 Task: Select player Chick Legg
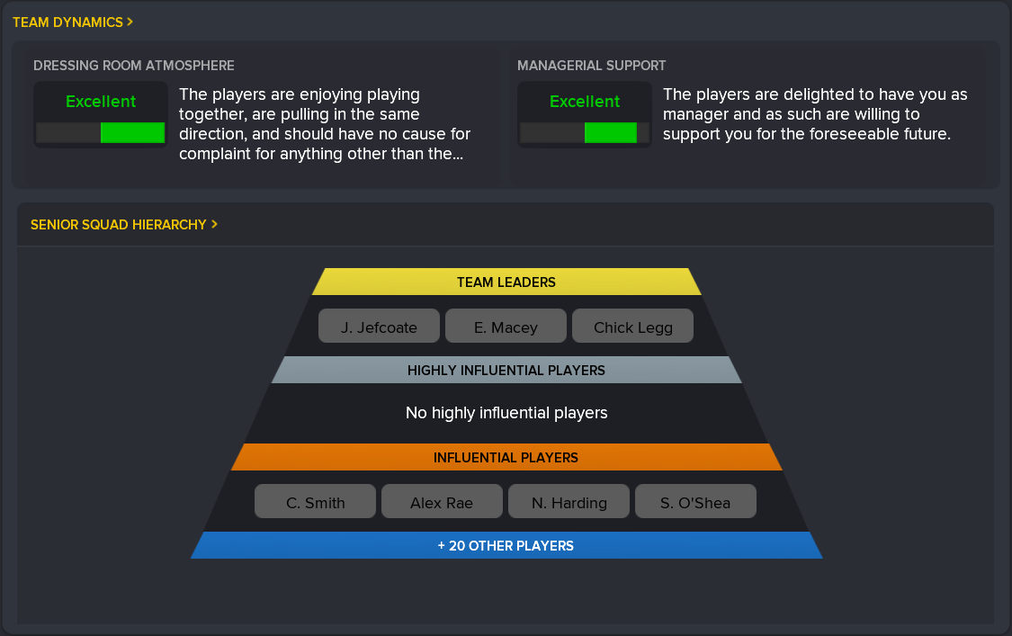[x=632, y=327]
